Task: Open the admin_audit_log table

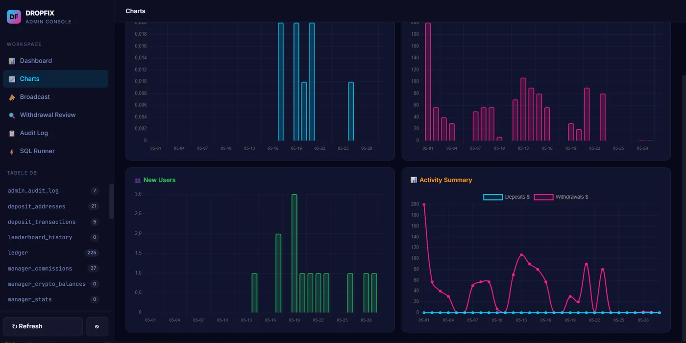Action: [53, 191]
